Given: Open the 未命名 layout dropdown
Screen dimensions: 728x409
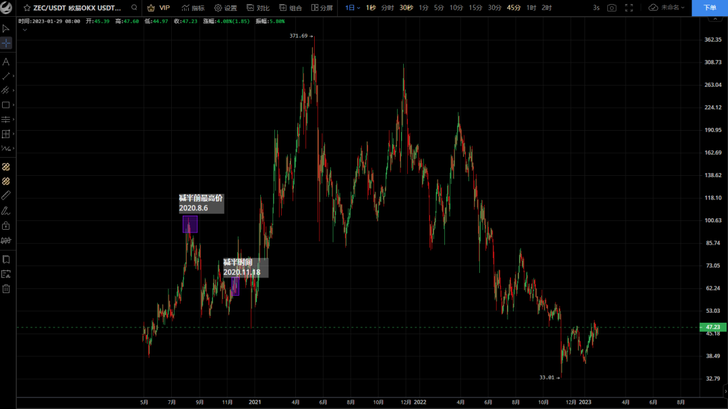Looking at the screenshot, I should coord(667,7).
